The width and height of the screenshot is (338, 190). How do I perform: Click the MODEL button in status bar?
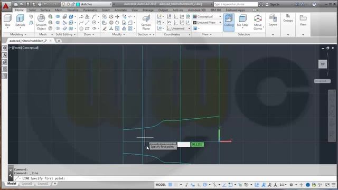tap(161, 185)
